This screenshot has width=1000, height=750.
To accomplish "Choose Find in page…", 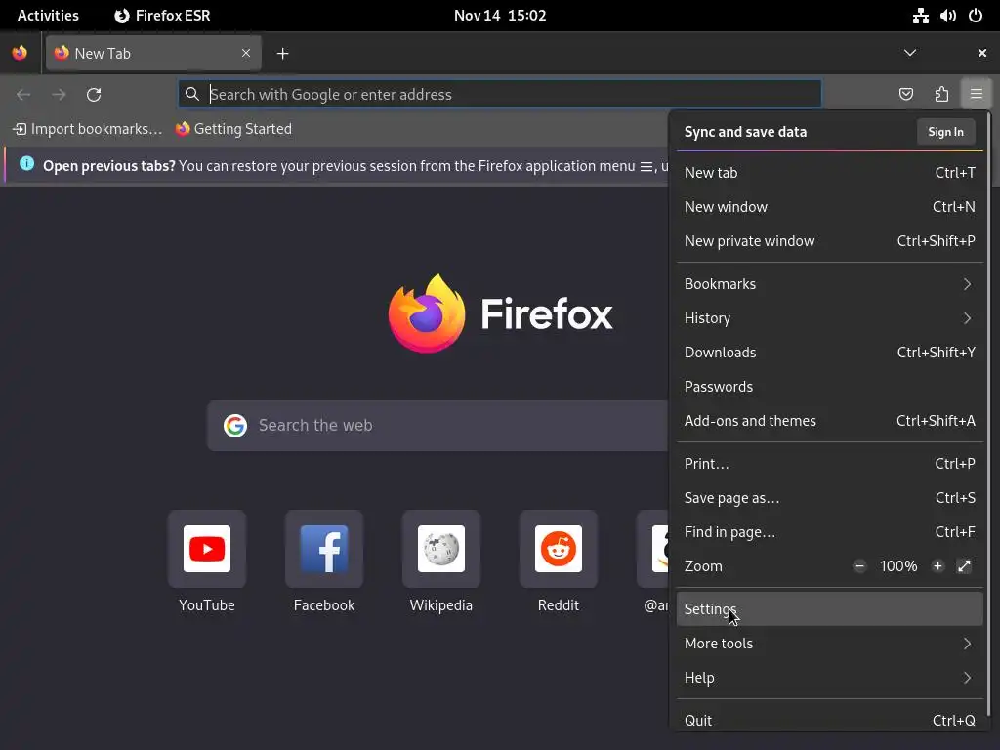I will [829, 532].
